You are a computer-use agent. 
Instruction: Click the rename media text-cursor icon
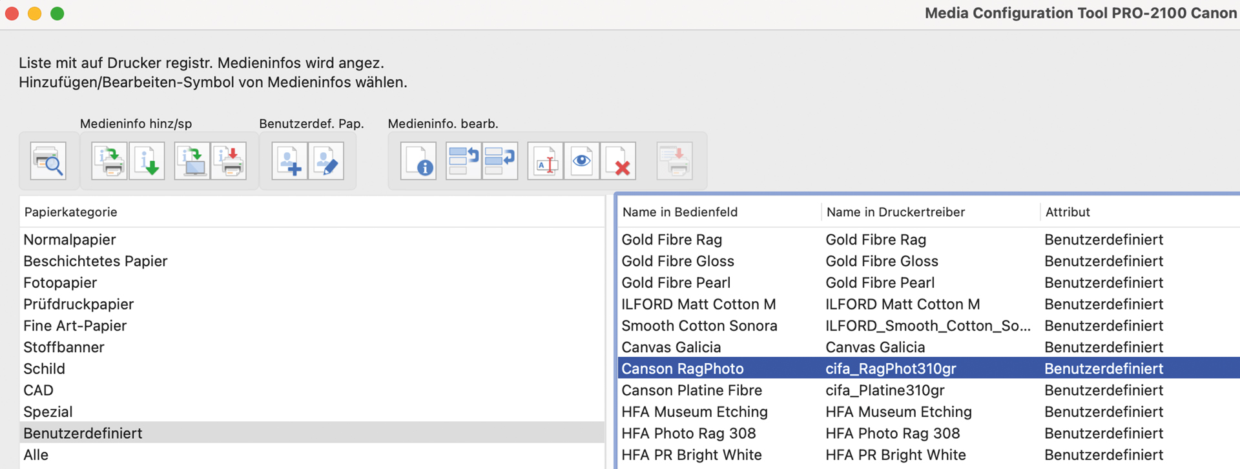pos(545,161)
